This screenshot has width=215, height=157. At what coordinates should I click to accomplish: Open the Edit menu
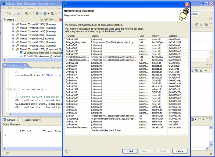pyautogui.click(x=10, y=8)
